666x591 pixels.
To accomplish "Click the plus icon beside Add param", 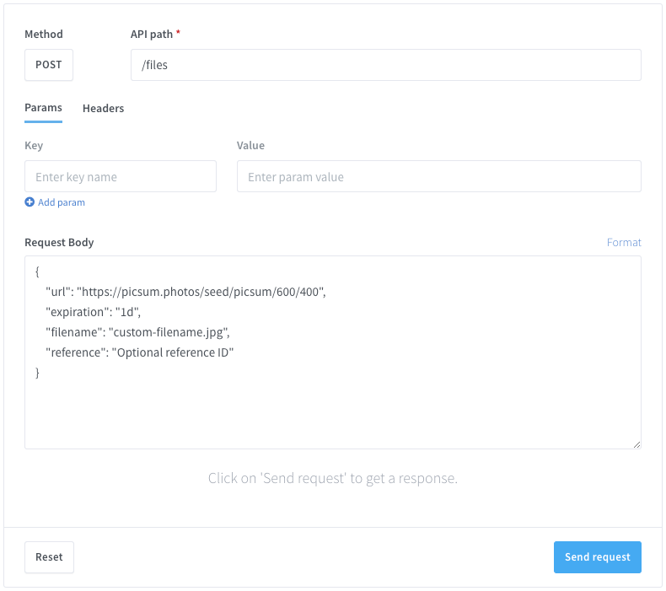I will (30, 202).
